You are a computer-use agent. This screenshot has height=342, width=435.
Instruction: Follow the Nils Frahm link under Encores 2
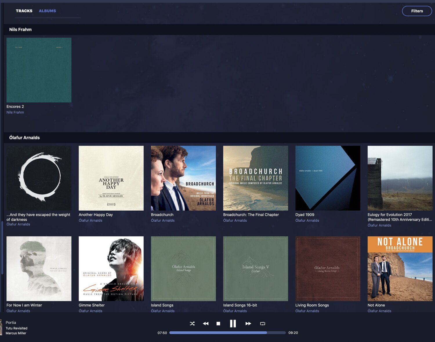point(15,112)
